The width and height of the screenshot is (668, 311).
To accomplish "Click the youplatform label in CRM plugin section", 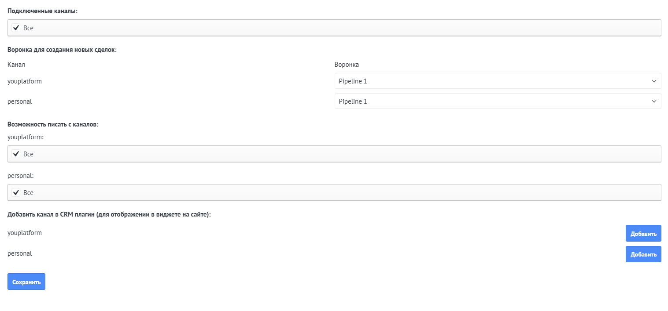I will (25, 233).
